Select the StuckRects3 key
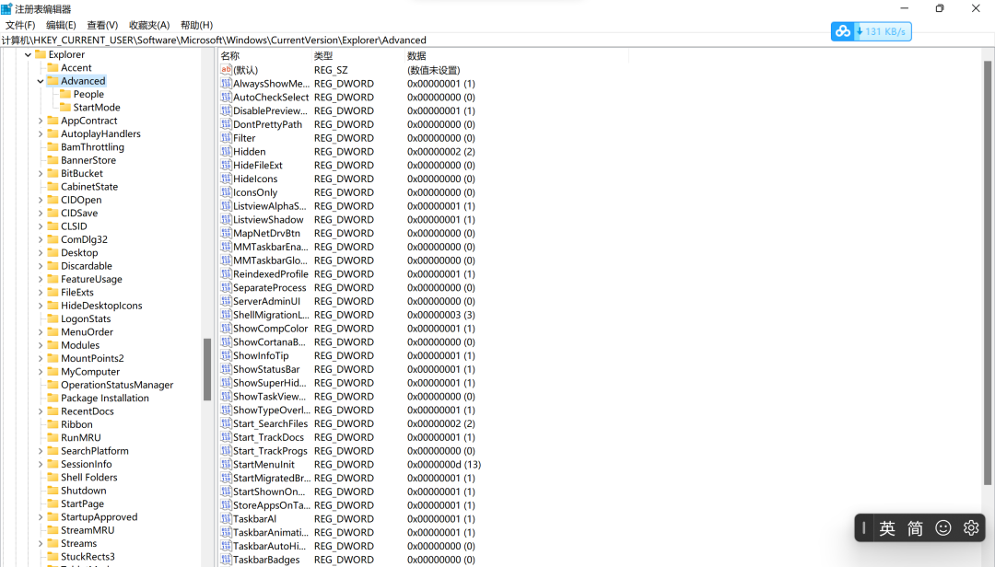The image size is (995, 567). point(88,557)
